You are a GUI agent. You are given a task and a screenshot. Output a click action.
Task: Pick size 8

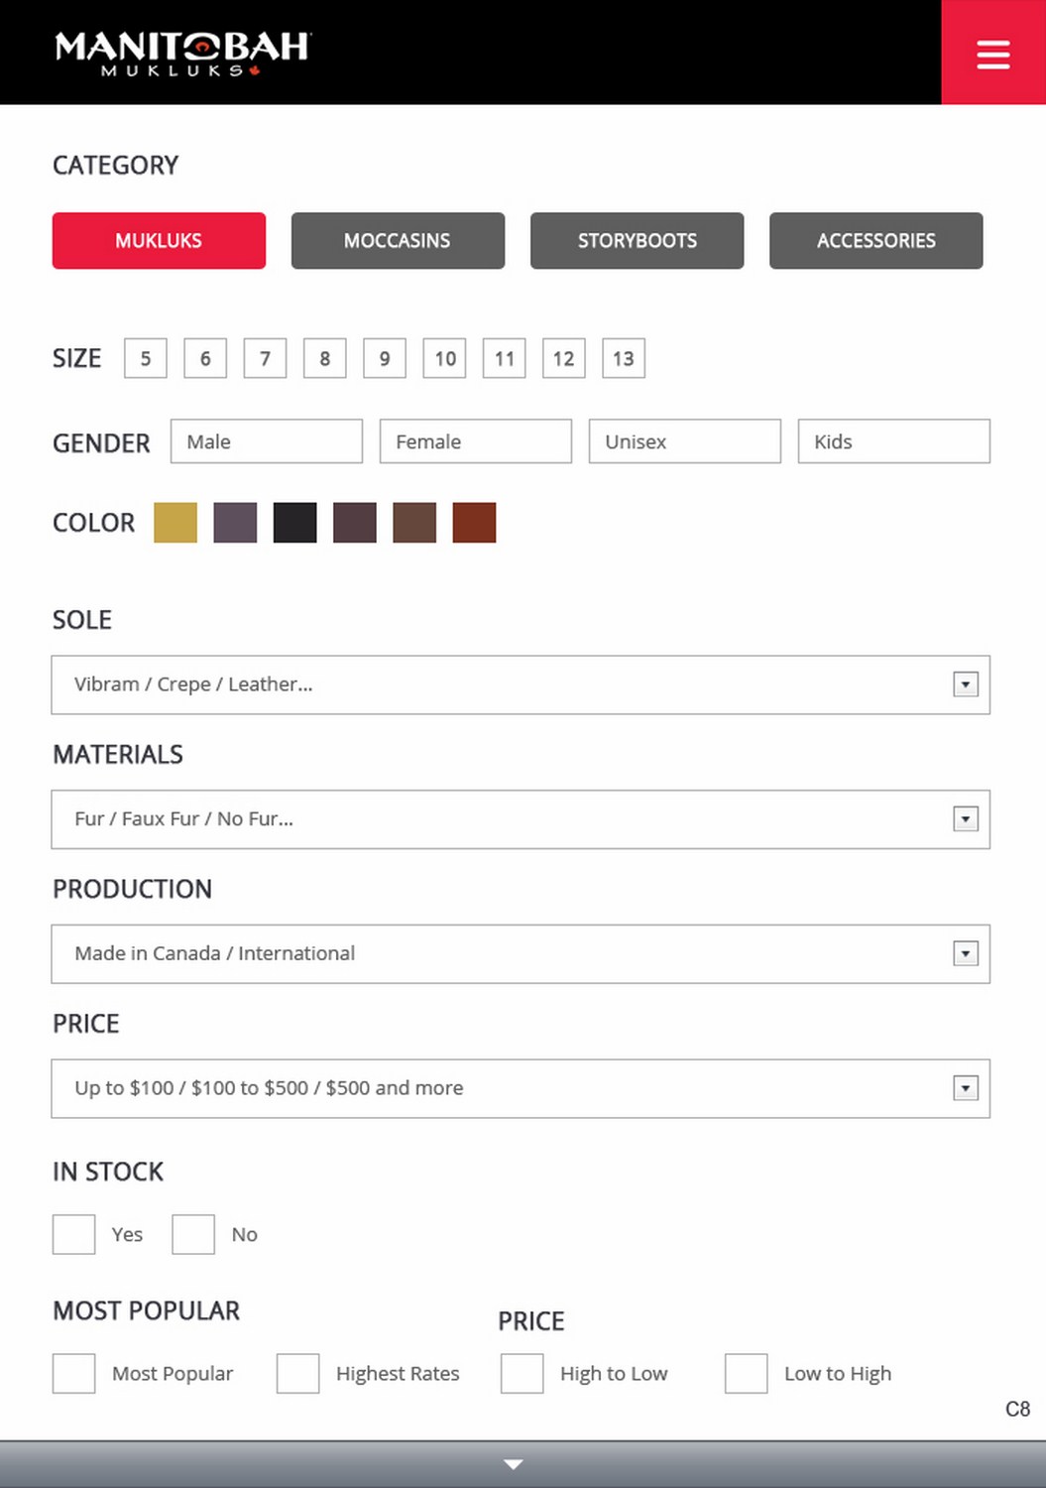[325, 358]
